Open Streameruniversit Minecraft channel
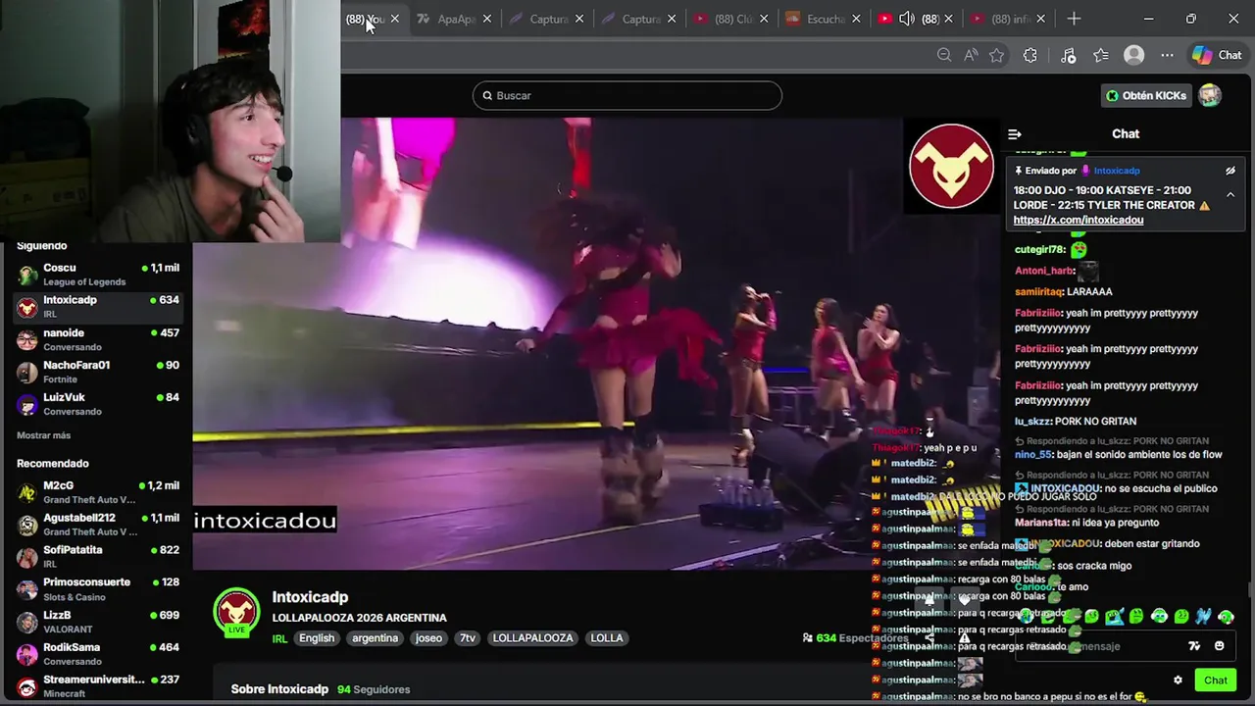 (x=96, y=686)
